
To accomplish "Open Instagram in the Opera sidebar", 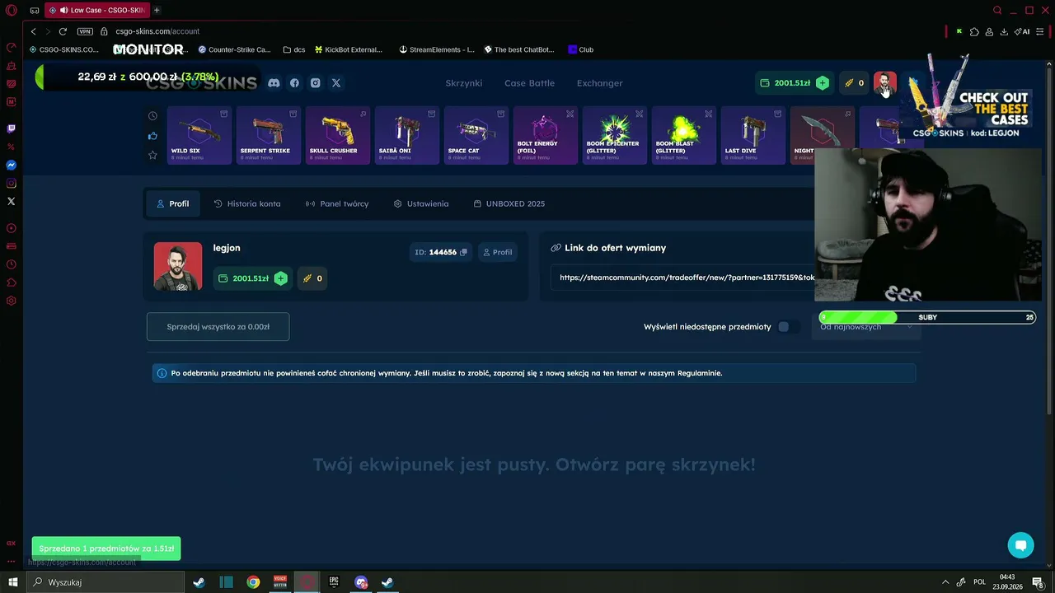I will [11, 183].
